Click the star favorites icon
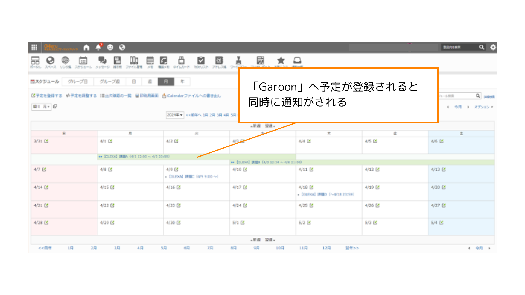 pyautogui.click(x=281, y=61)
